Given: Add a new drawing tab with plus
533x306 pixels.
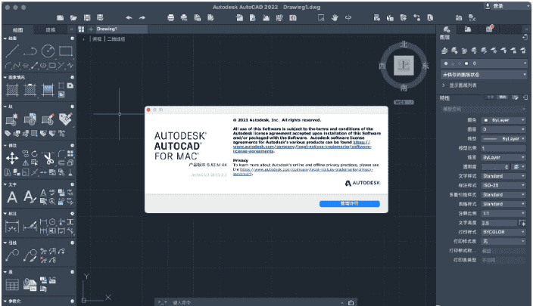Looking at the screenshot, I should 91,29.
